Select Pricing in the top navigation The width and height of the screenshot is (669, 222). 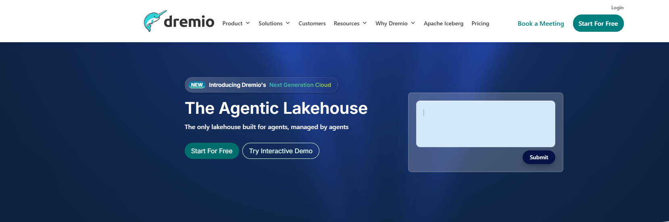pos(480,23)
